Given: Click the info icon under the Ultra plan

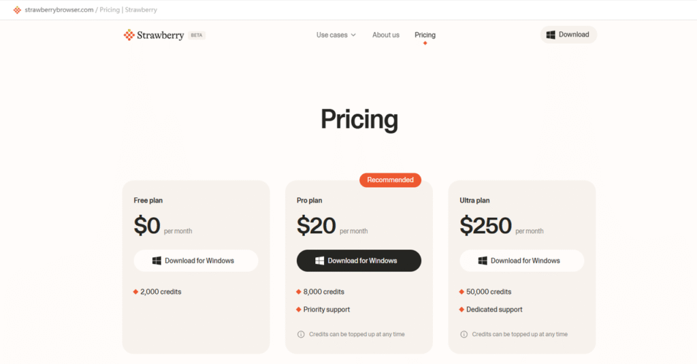Looking at the screenshot, I should click(464, 334).
